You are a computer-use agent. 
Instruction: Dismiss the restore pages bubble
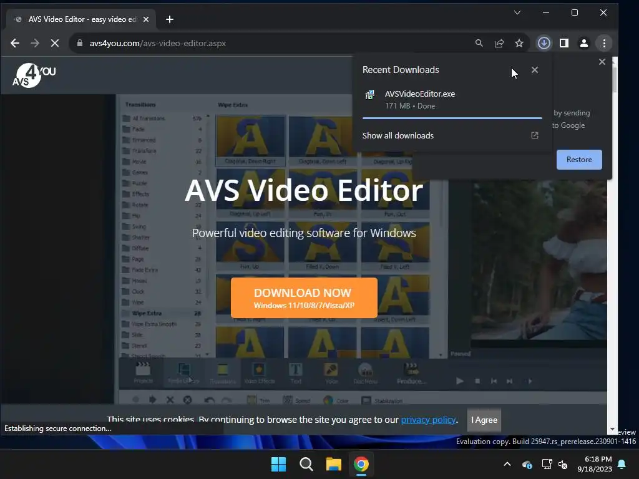pos(602,62)
